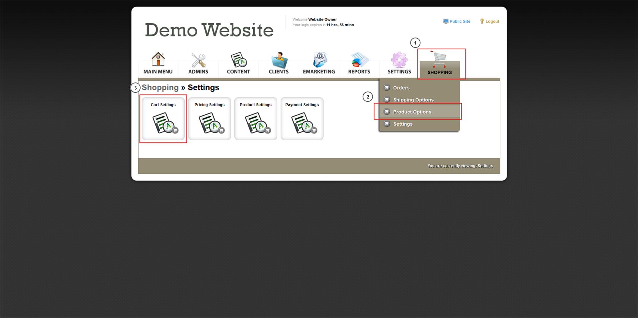
Task: Select Orders from the Shopping dropdown
Action: [x=401, y=88]
